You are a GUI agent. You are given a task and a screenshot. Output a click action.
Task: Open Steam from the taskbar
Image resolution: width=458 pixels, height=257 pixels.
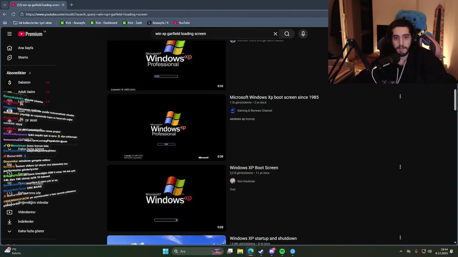tap(261, 251)
